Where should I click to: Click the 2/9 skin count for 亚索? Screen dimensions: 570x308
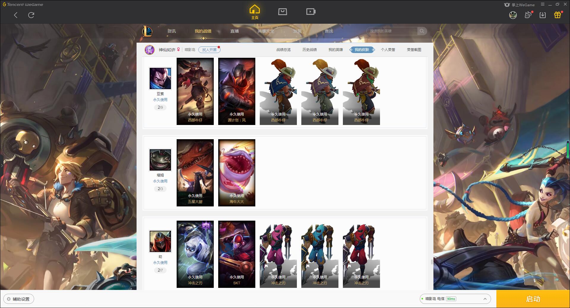[160, 107]
